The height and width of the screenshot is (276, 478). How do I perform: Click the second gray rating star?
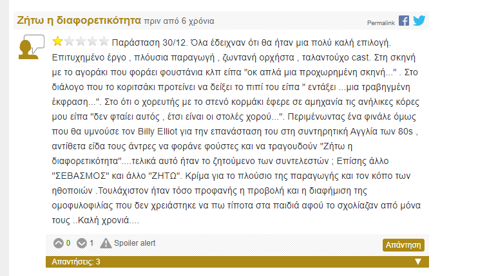pyautogui.click(x=69, y=41)
